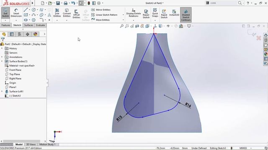The height and width of the screenshot is (150, 268).
Task: Expand the History tree node
Action: click(x=2, y=48)
